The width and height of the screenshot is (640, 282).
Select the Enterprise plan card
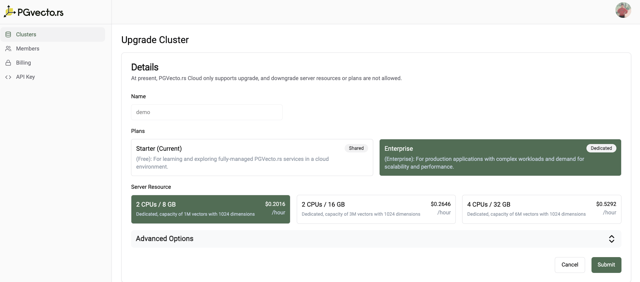pos(500,157)
